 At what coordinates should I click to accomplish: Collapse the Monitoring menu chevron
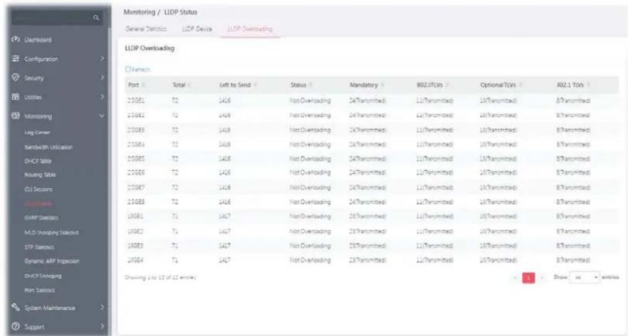click(x=102, y=116)
